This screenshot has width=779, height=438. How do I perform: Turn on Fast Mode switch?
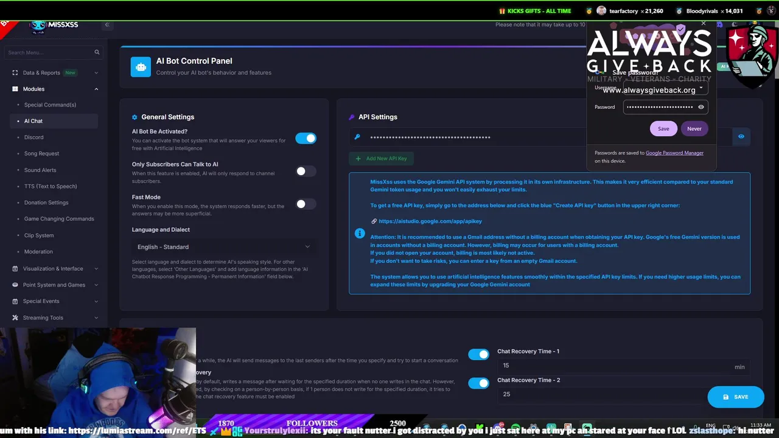(x=306, y=204)
